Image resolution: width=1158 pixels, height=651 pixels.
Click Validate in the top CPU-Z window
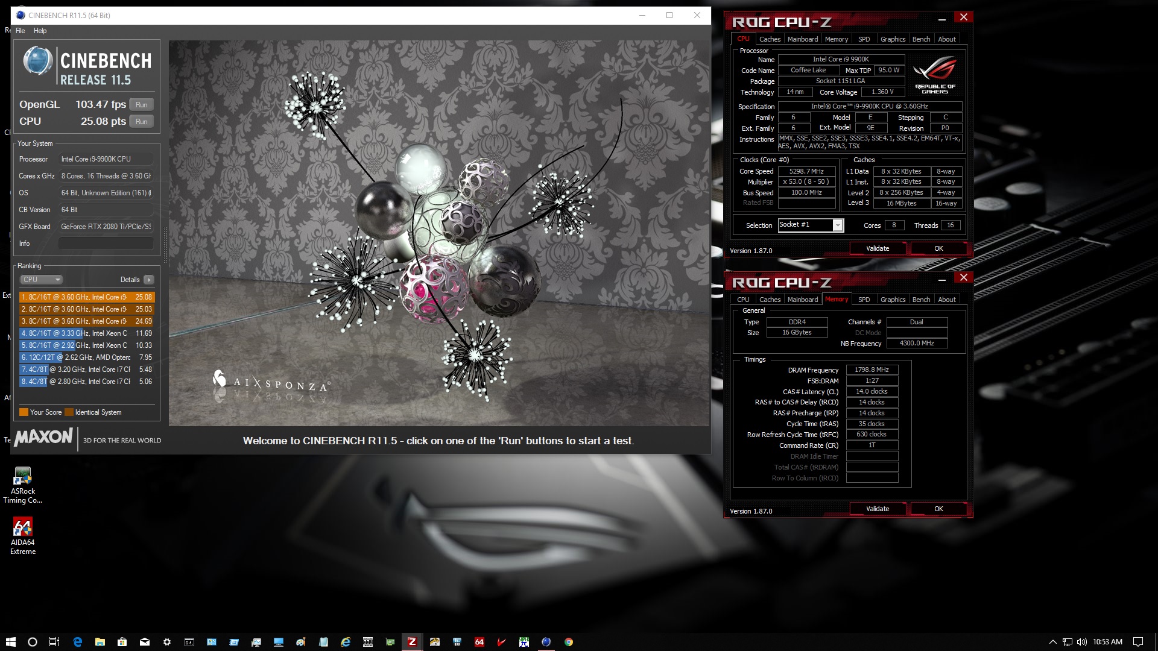pyautogui.click(x=878, y=248)
